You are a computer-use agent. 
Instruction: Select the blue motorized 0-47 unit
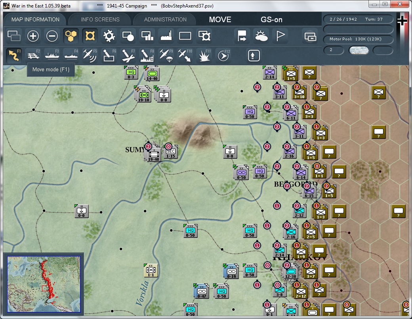click(x=201, y=291)
